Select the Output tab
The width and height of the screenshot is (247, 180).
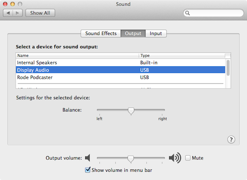click(x=133, y=33)
